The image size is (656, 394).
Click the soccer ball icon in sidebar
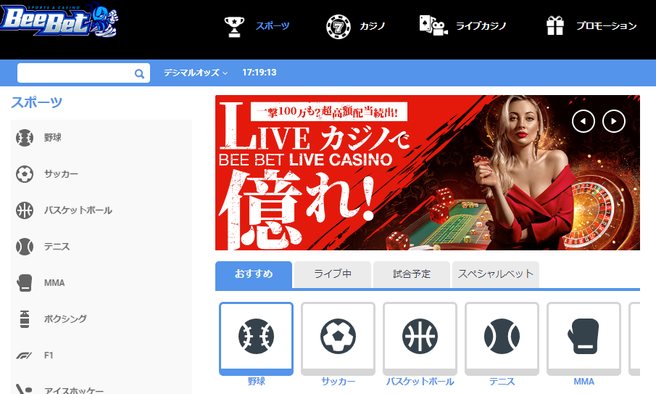[x=25, y=174]
